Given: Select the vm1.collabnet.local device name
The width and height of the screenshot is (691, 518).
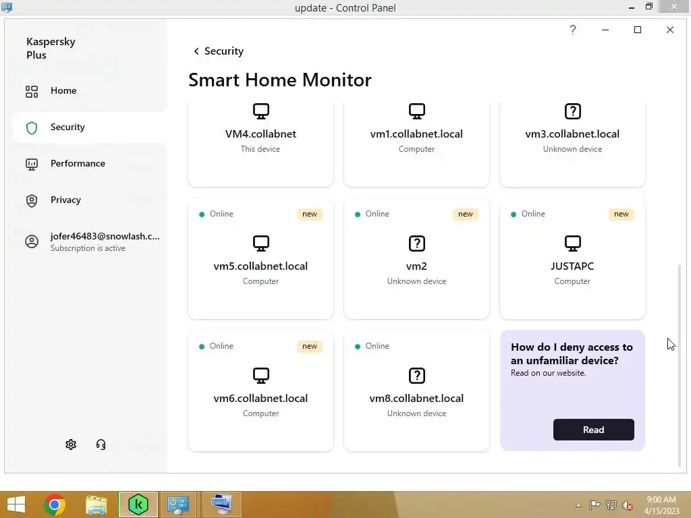Looking at the screenshot, I should tap(416, 134).
